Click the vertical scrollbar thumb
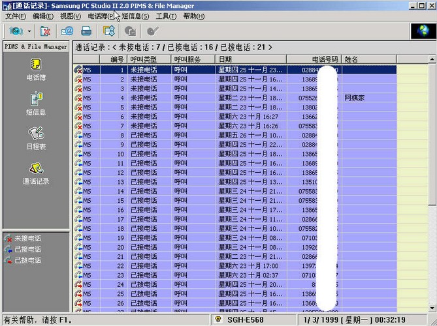The image size is (437, 326). coord(432,134)
